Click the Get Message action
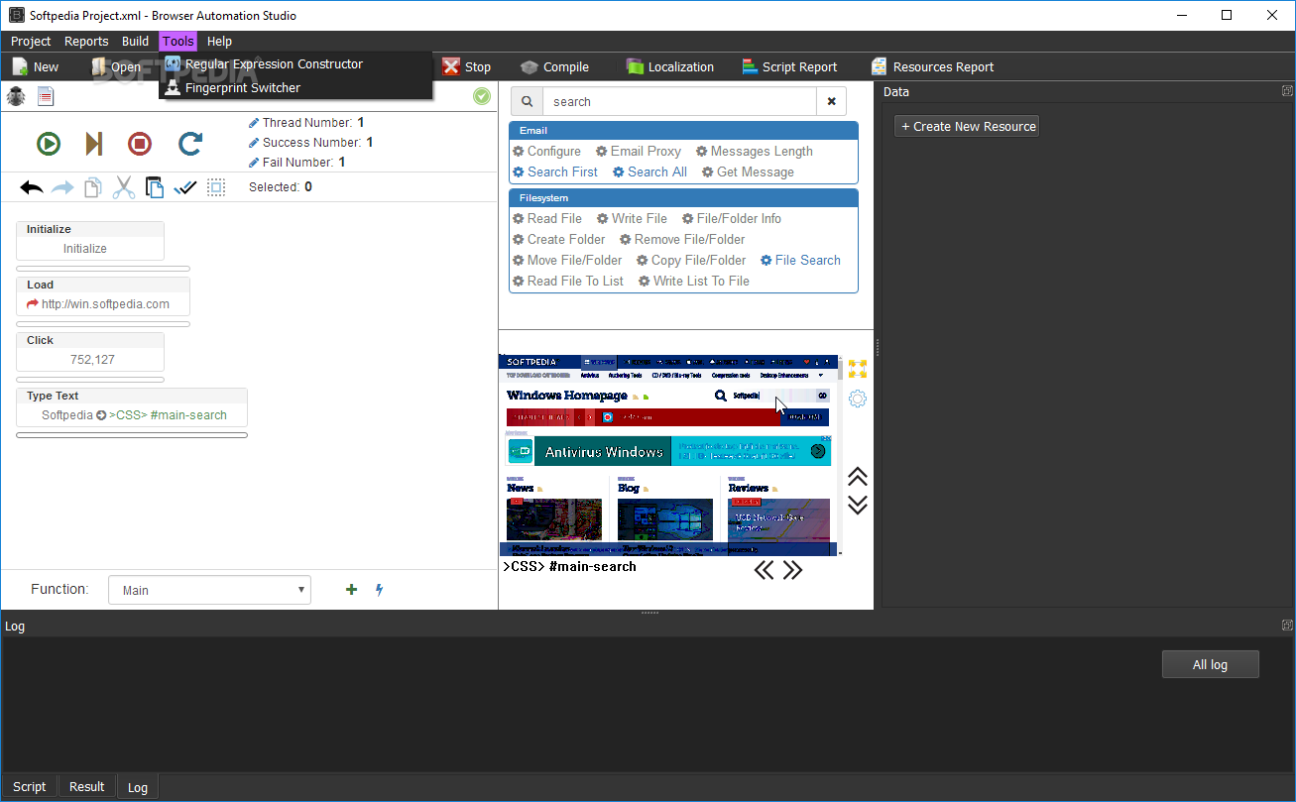This screenshot has height=802, width=1296. (748, 172)
